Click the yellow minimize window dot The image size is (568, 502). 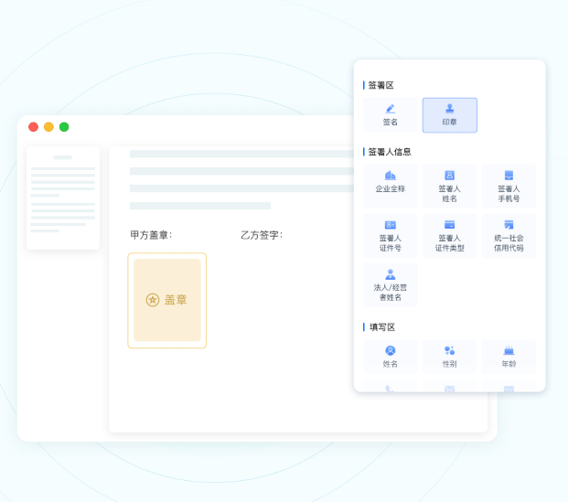(48, 127)
